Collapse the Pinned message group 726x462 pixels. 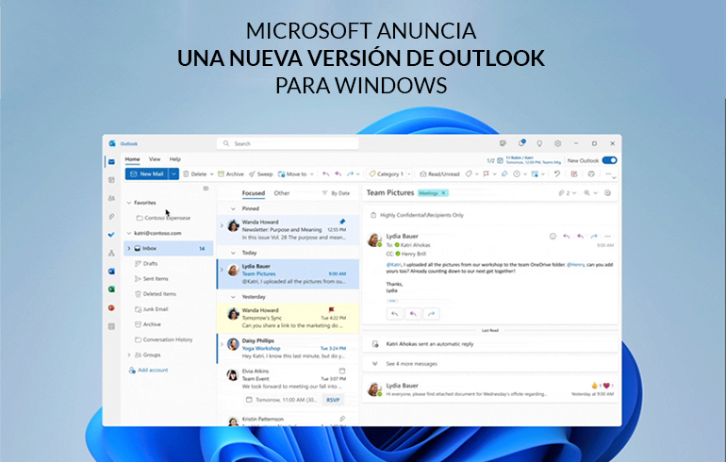[x=233, y=208]
